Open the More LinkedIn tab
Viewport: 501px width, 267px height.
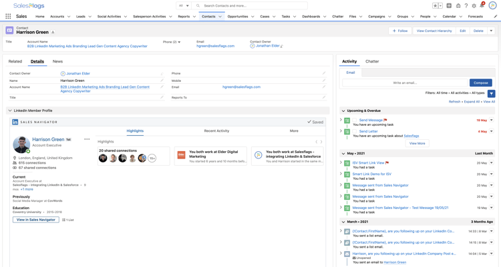point(294,131)
